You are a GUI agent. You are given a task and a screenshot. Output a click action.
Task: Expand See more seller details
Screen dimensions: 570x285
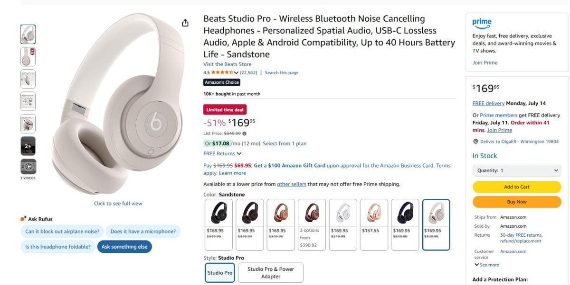tap(486, 265)
